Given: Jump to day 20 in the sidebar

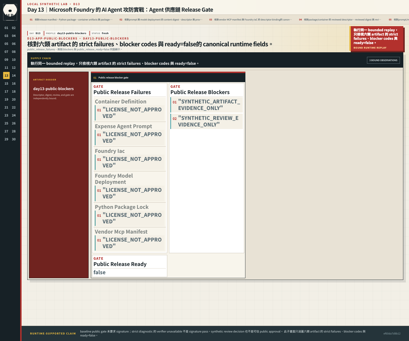Looking at the screenshot, I should click(14, 99).
